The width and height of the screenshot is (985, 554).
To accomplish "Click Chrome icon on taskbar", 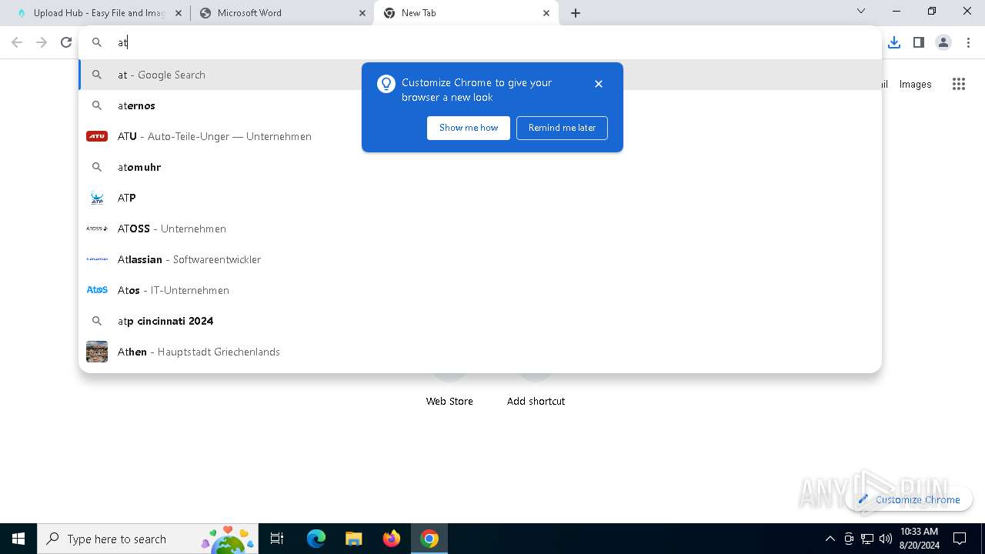I will 429,539.
